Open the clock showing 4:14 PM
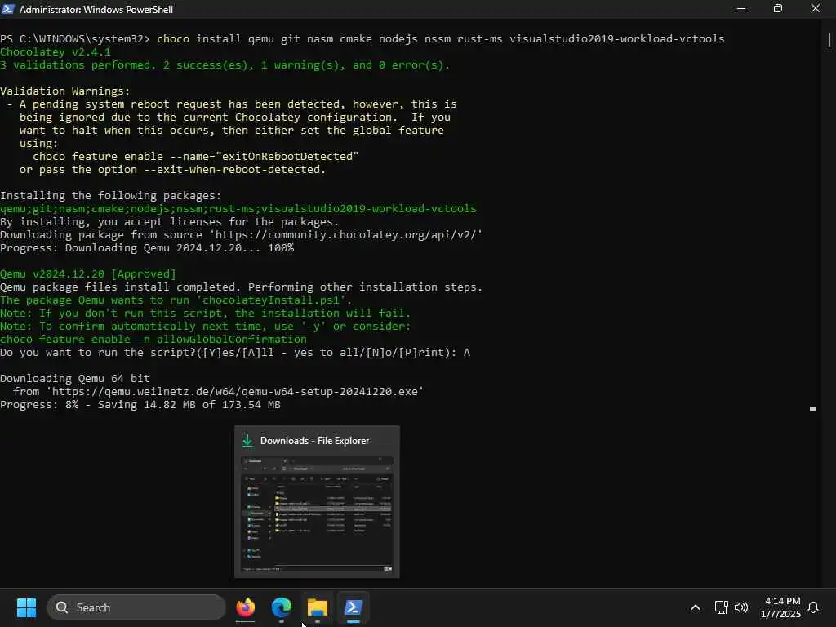 (x=780, y=607)
